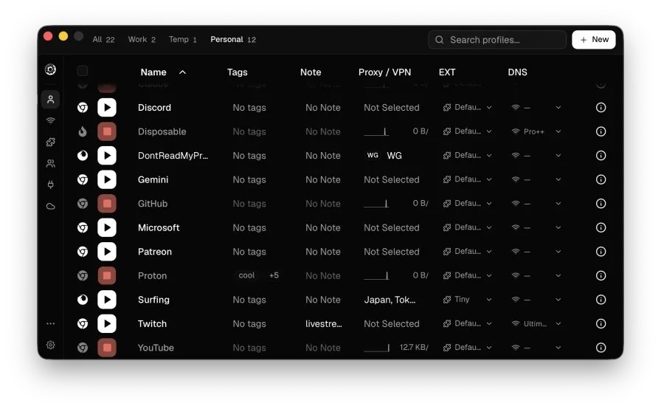Viewport: 661px width, 409px height.
Task: Open info for YouTube profile
Action: pos(601,348)
